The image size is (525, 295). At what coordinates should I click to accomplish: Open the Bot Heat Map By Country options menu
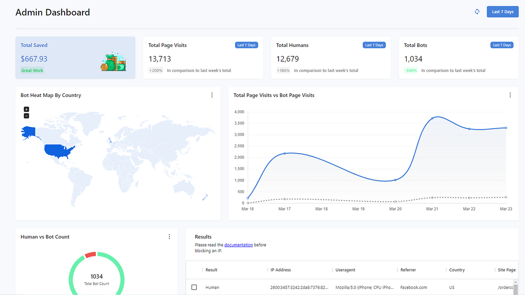(212, 95)
